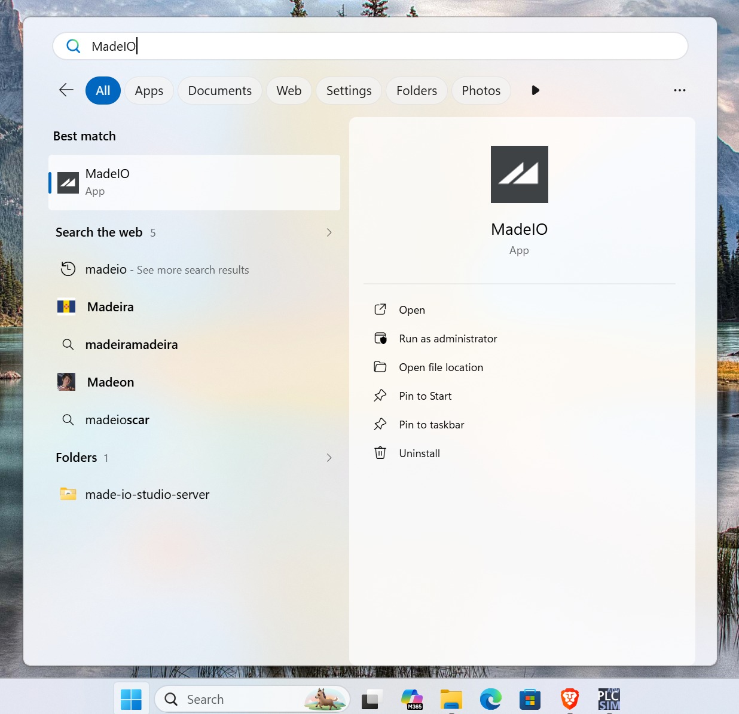
Task: Switch to the Photos filter tab
Action: (x=481, y=91)
